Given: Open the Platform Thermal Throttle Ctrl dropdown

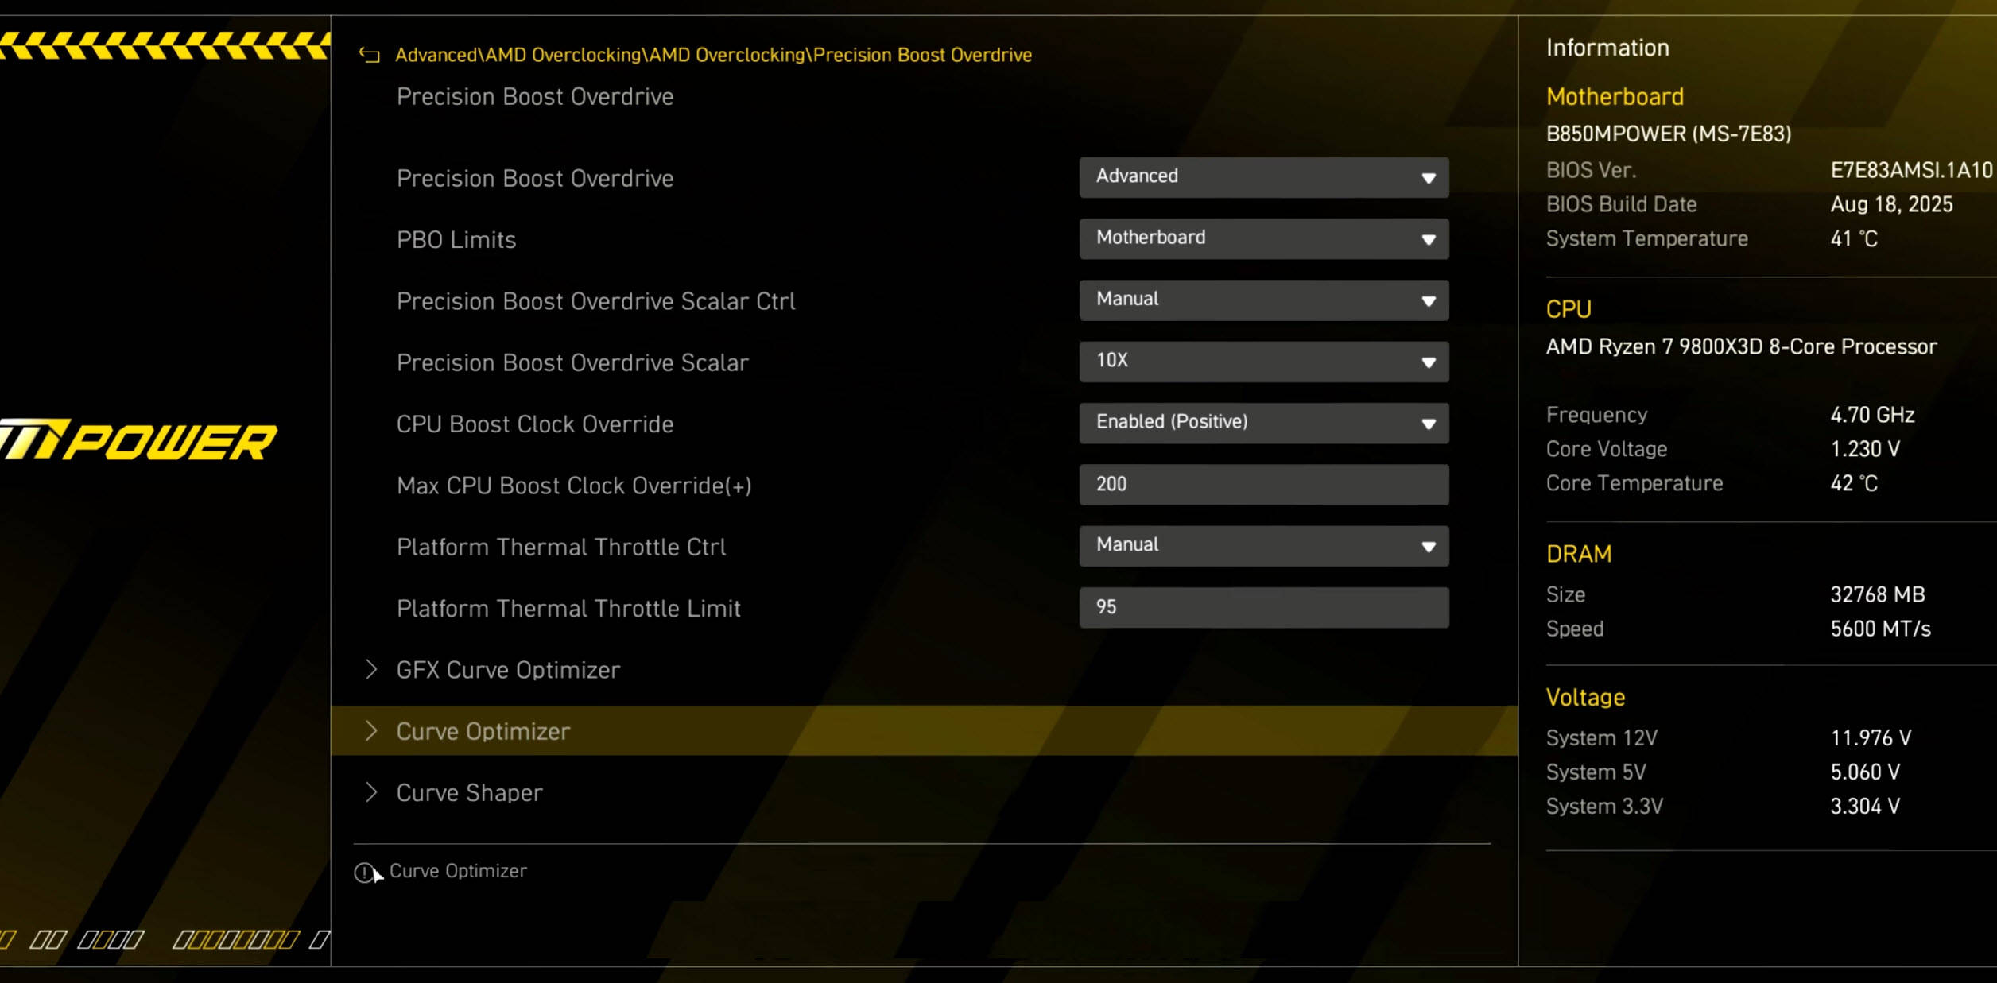Looking at the screenshot, I should pyautogui.click(x=1262, y=546).
